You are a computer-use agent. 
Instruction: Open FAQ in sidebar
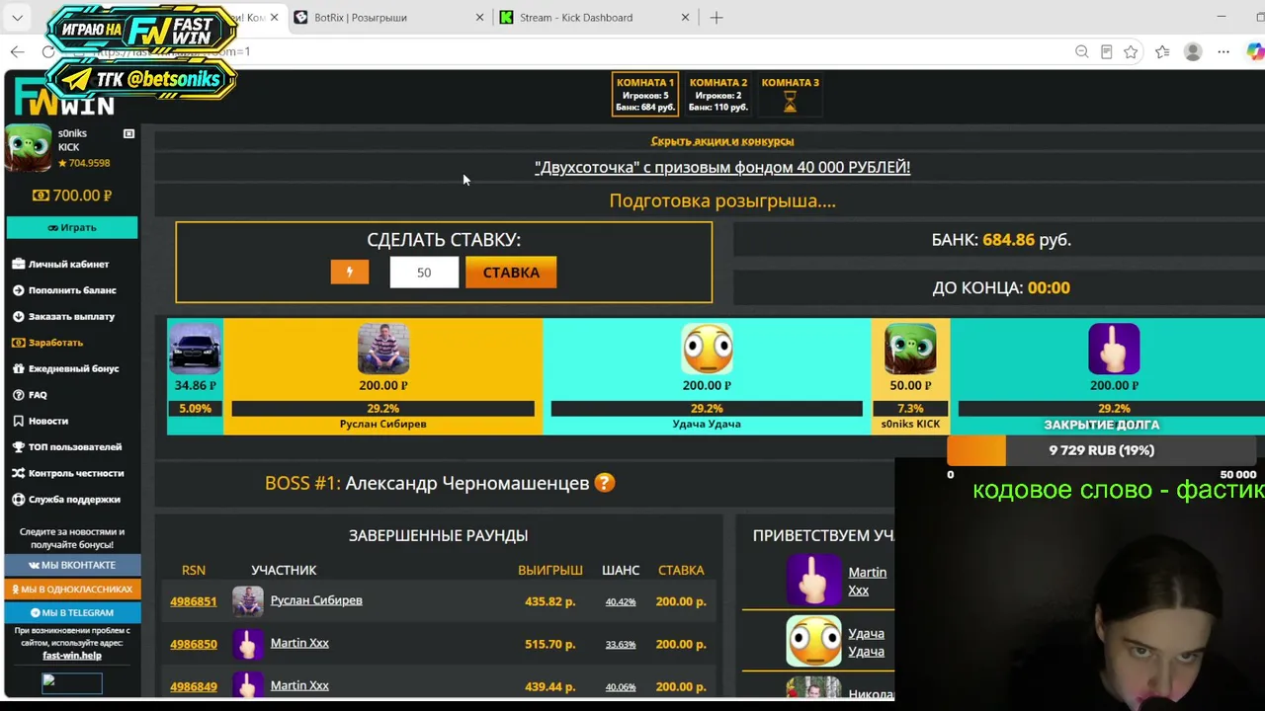pos(30,395)
